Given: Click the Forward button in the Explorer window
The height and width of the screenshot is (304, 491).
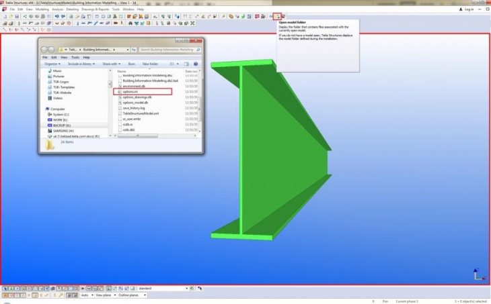Looking at the screenshot, I should click(51, 50).
